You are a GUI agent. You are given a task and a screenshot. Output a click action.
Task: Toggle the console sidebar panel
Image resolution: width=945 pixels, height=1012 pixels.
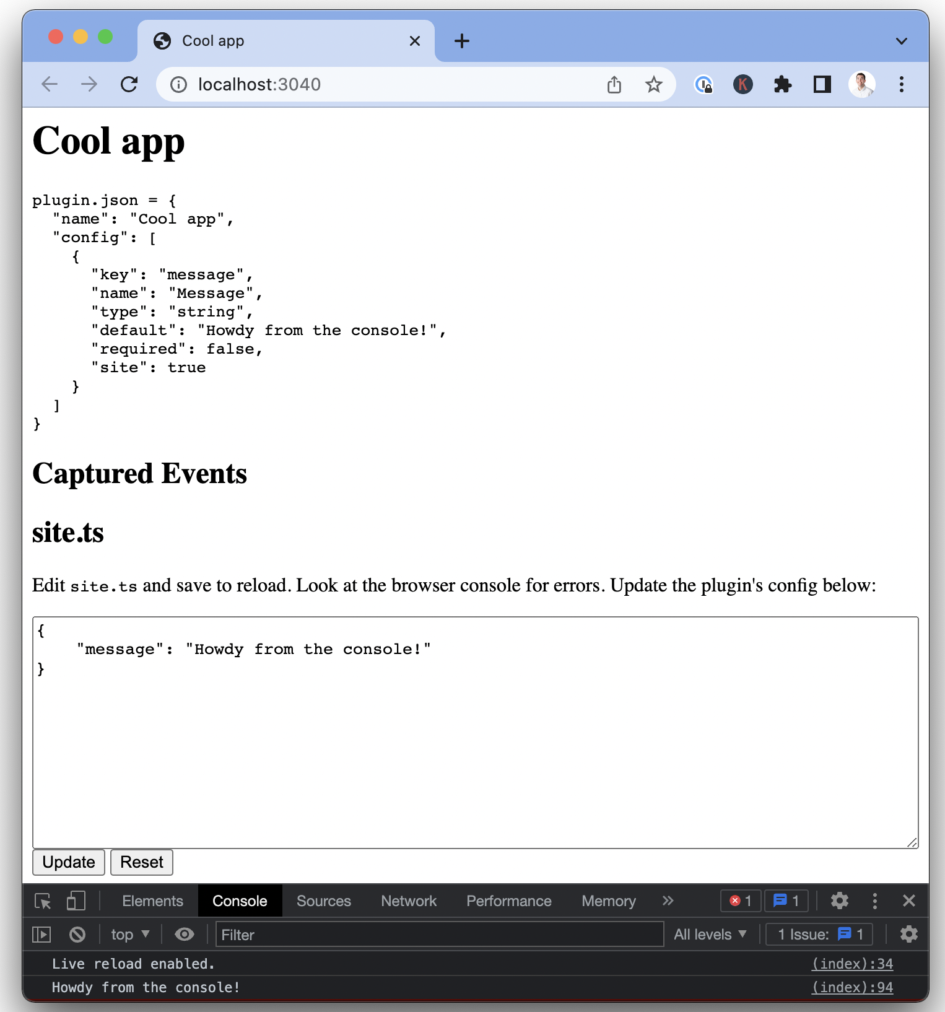pos(41,934)
